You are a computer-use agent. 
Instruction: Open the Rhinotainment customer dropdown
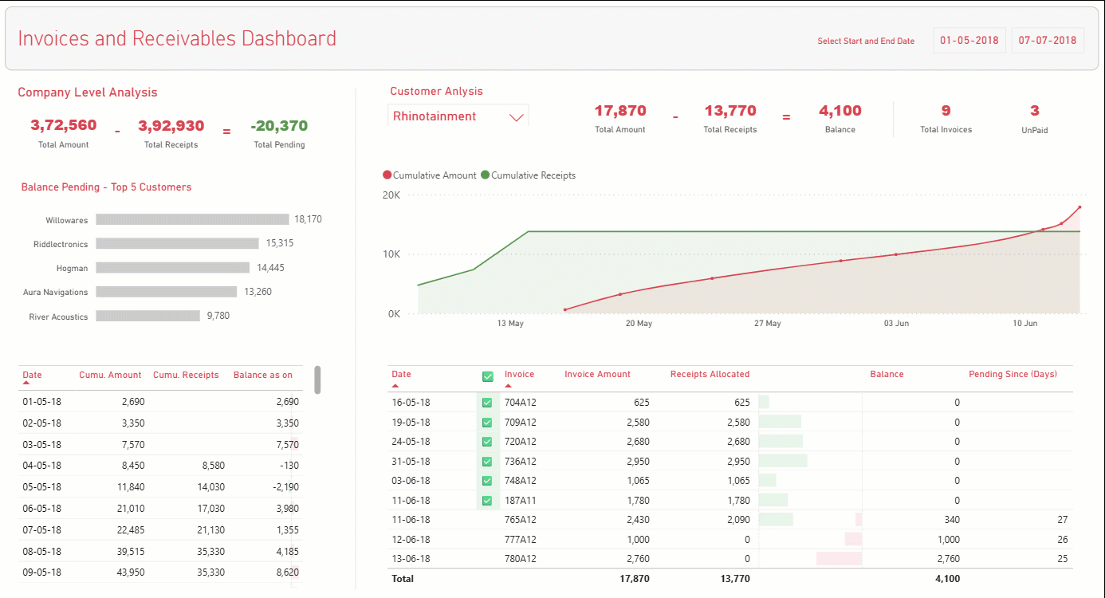458,116
